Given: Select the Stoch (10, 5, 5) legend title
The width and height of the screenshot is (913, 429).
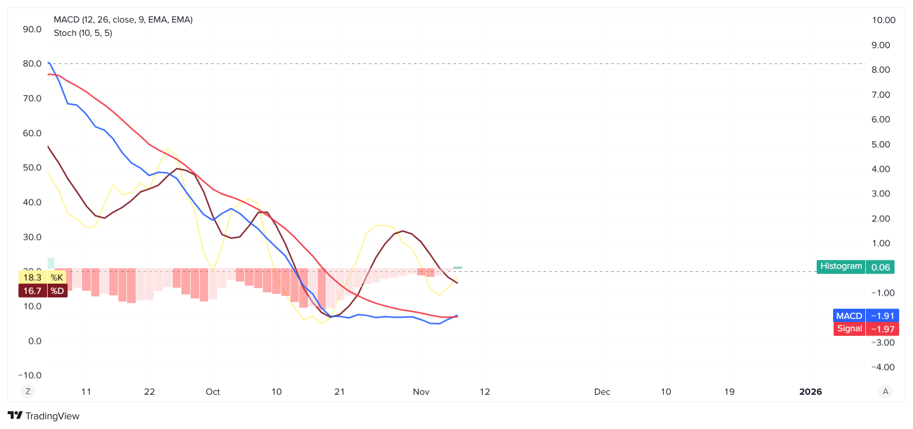Looking at the screenshot, I should coord(83,33).
